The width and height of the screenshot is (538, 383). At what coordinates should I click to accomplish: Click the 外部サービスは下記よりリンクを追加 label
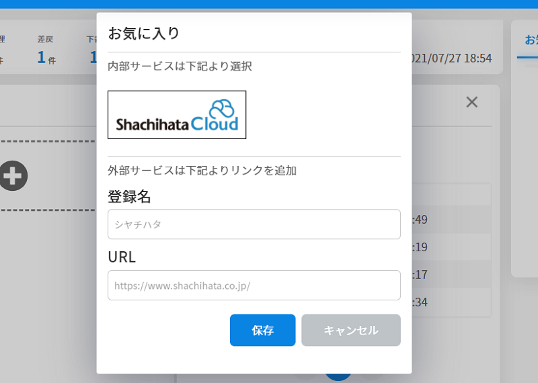pyautogui.click(x=202, y=171)
